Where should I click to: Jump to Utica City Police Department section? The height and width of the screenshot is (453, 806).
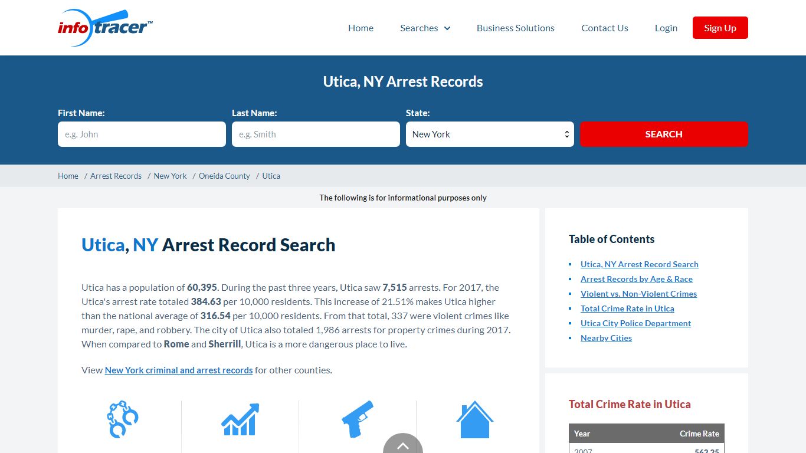(x=635, y=323)
